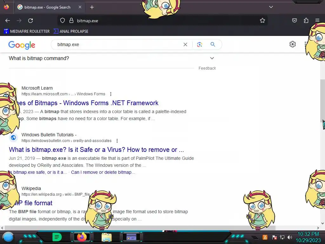
Task: Open a new browser tab
Action: click(92, 7)
